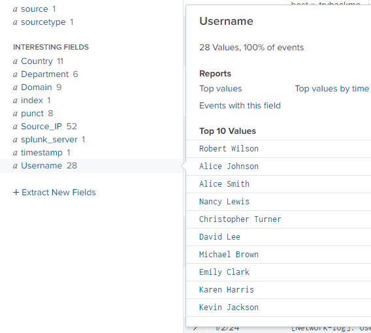This screenshot has height=333, width=371.
Task: Filter by username Robert Wilson
Action: click(229, 149)
